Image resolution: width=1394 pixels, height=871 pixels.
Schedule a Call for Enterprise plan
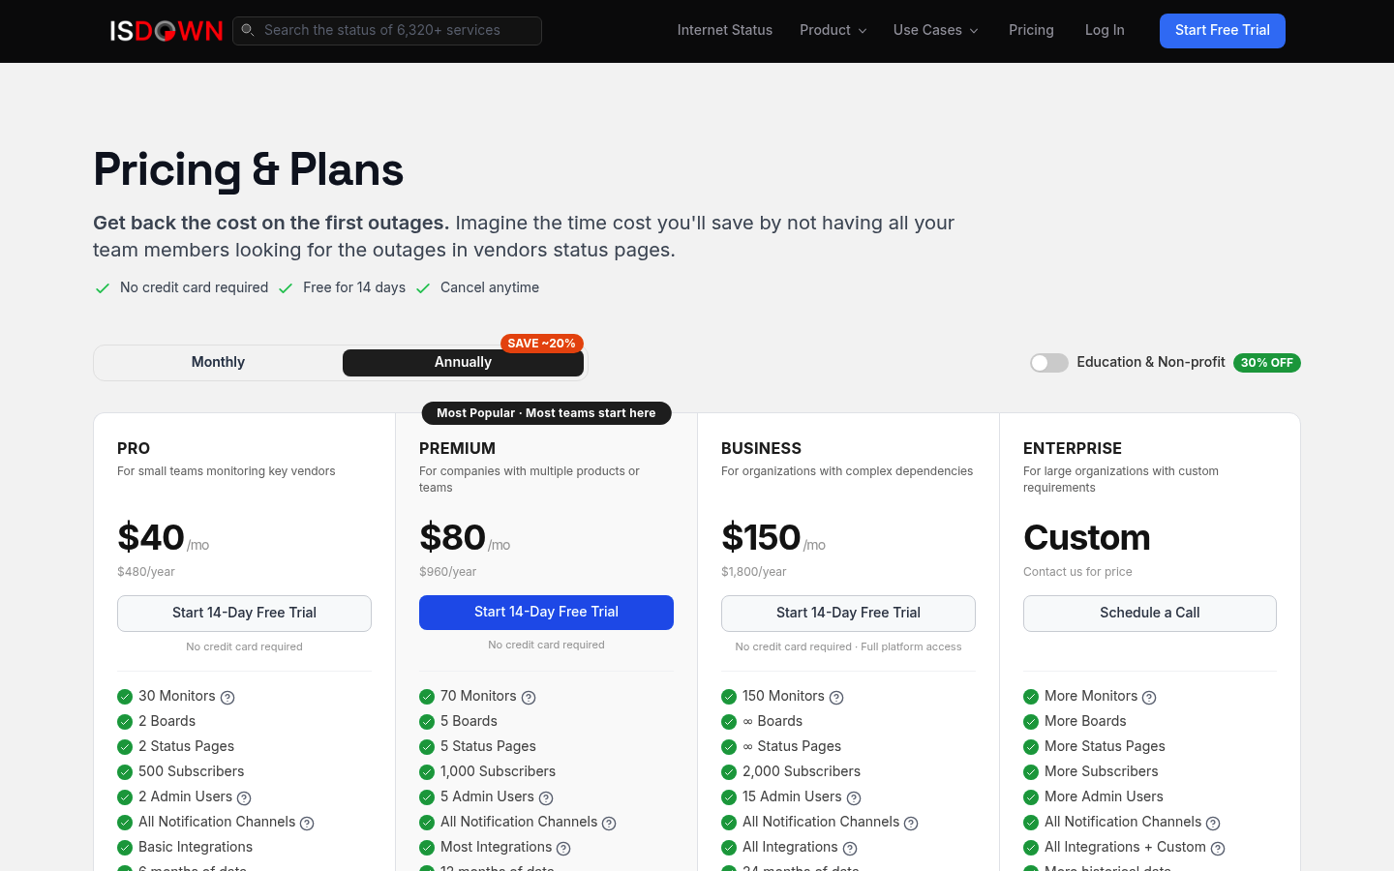click(1150, 614)
